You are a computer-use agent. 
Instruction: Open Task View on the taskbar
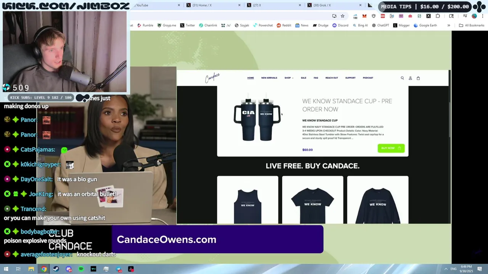[18, 269]
